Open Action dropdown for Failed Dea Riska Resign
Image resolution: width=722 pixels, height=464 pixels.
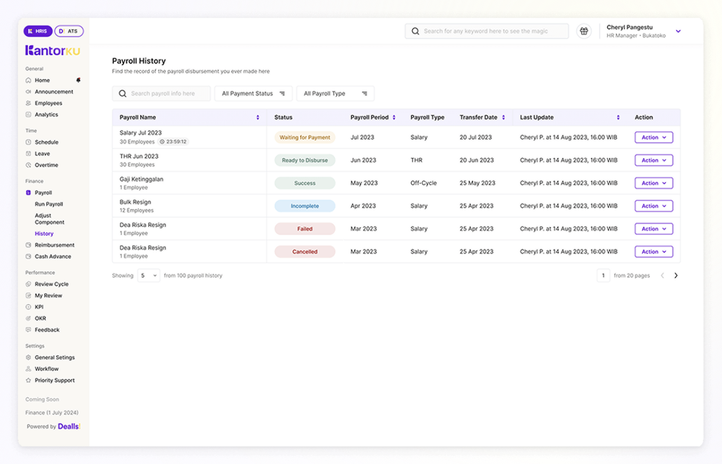654,229
